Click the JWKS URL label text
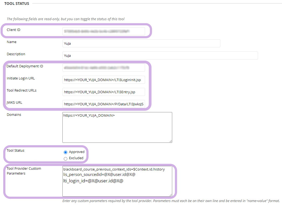The image size is (282, 205). tap(14, 103)
